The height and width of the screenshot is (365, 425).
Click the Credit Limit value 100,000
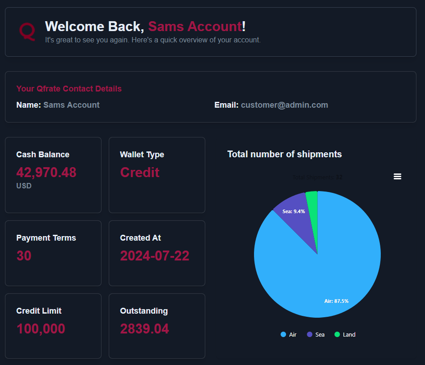point(41,329)
